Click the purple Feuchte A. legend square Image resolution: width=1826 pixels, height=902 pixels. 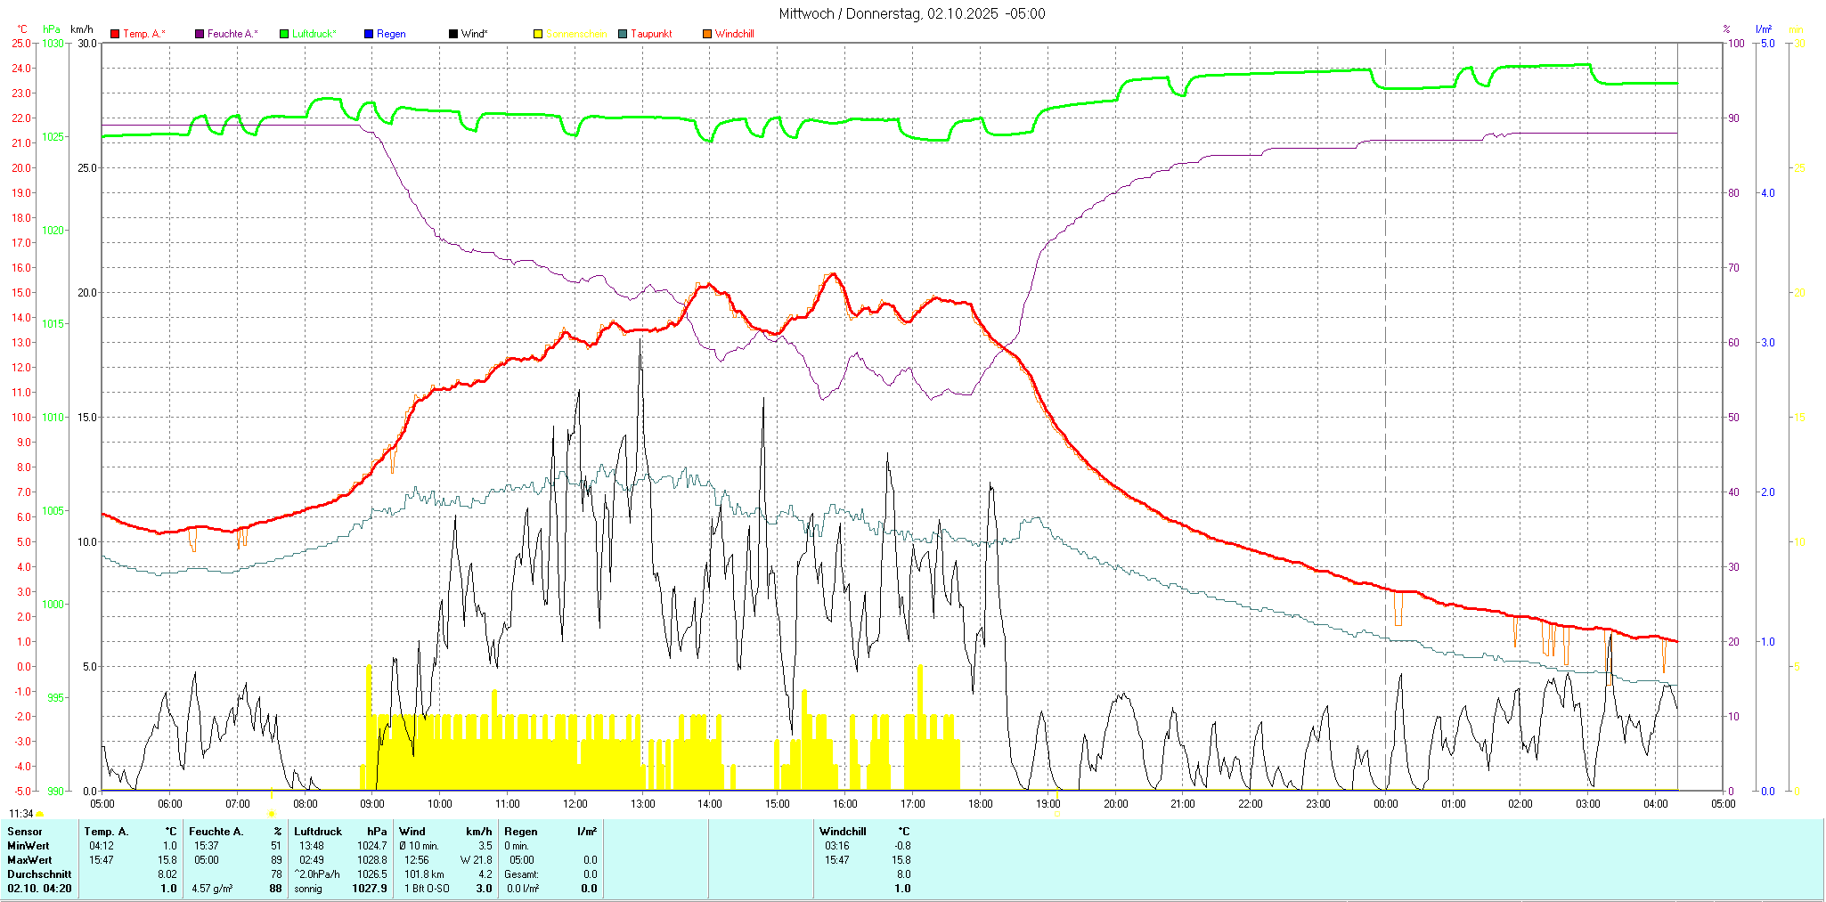coord(200,34)
